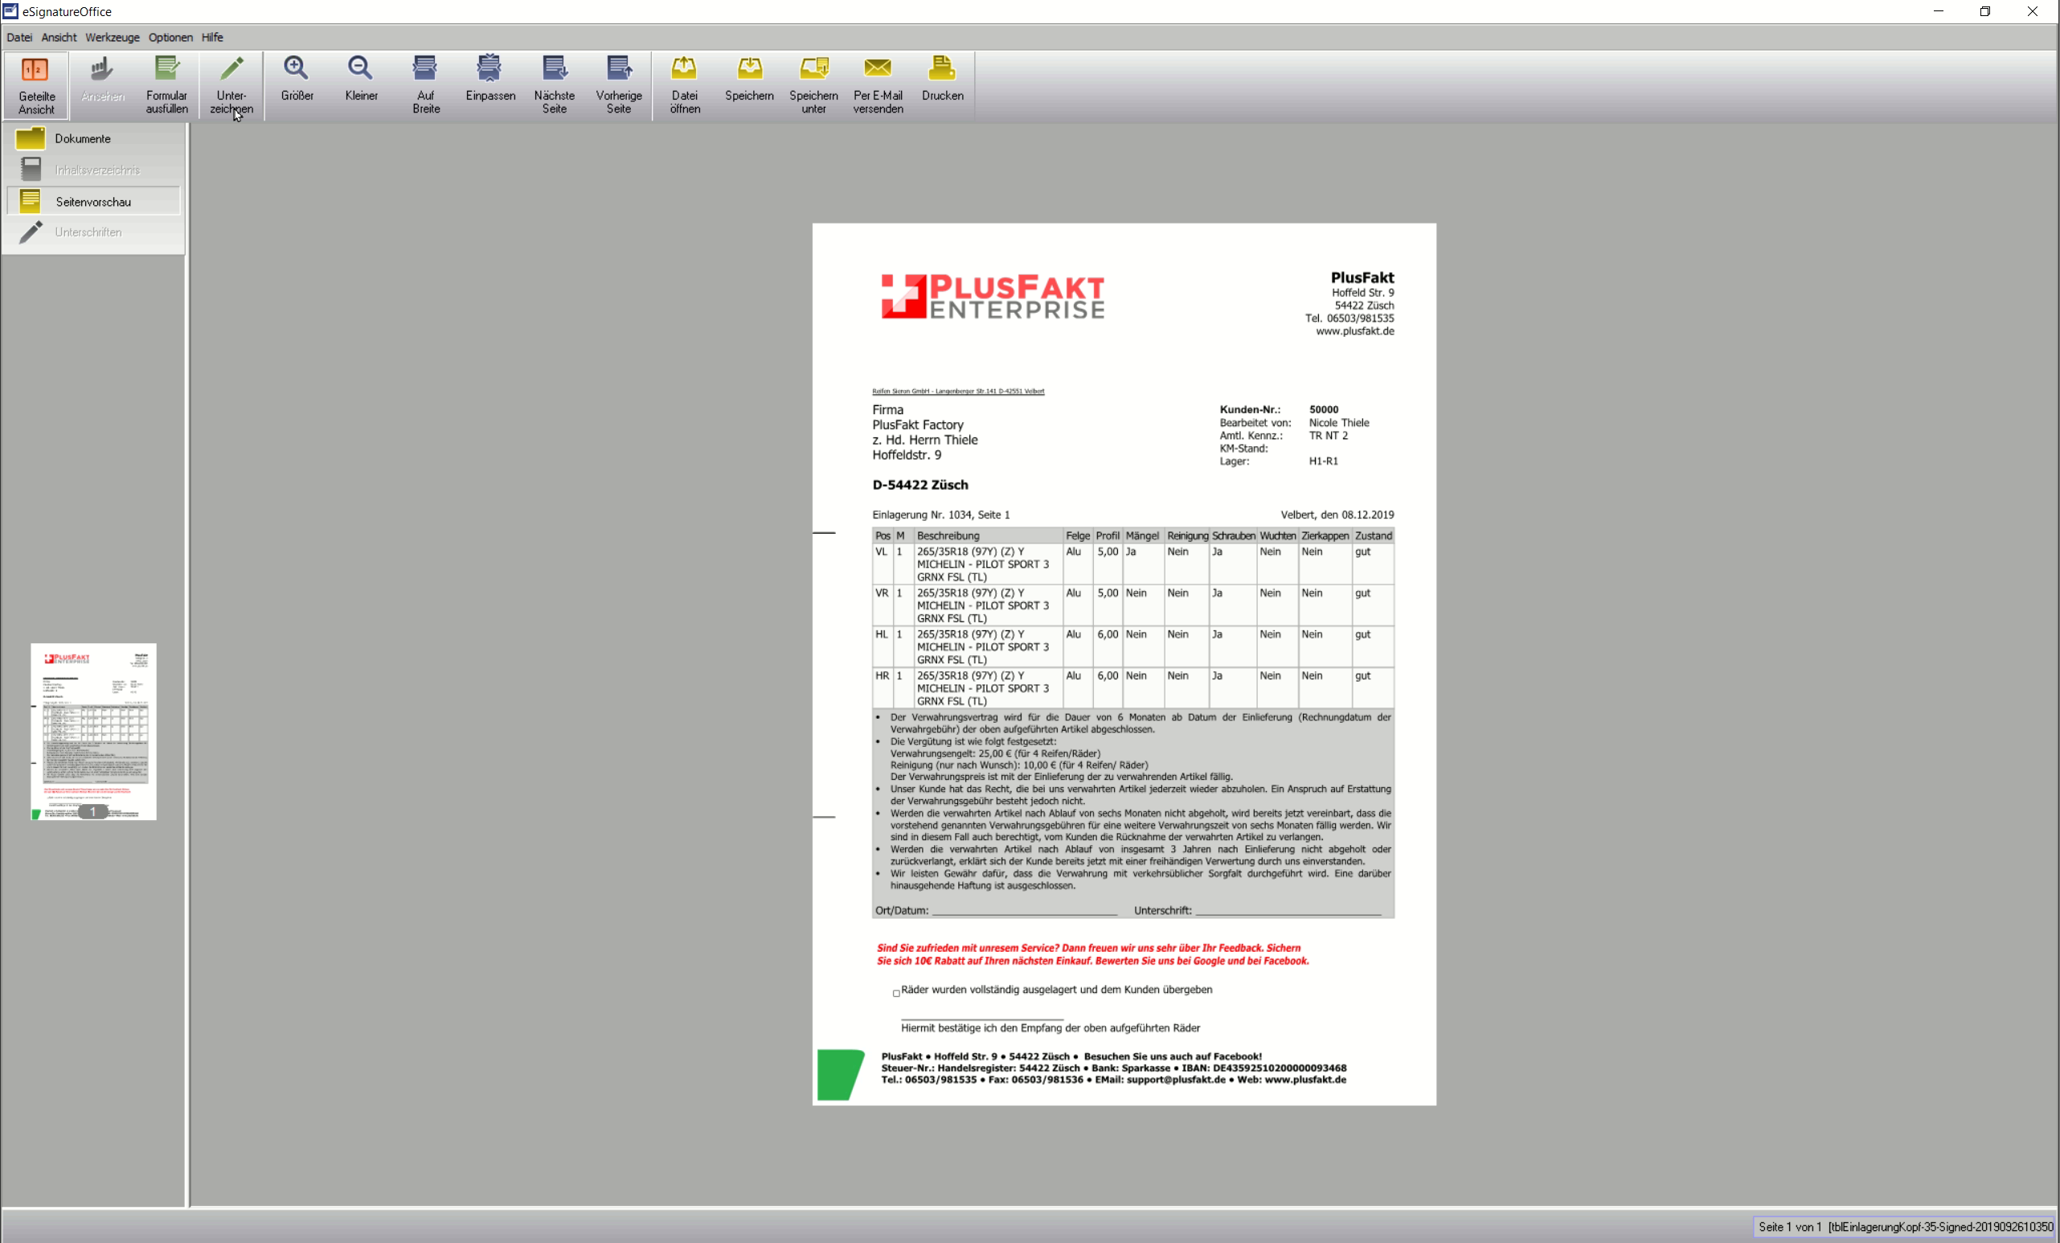2060x1243 pixels.
Task: Open the Optionen menu
Action: 170,38
